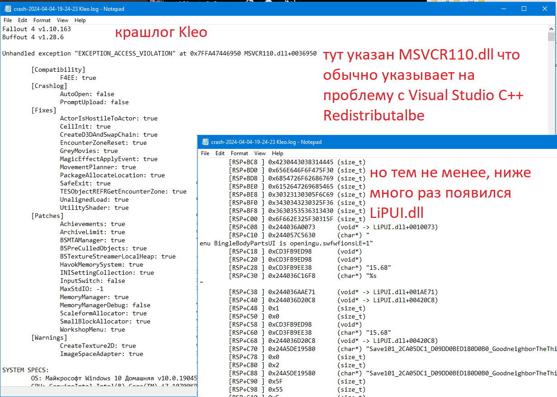Open the Format menu in the back Notepad window
This screenshot has height=397, width=557.
42,20
